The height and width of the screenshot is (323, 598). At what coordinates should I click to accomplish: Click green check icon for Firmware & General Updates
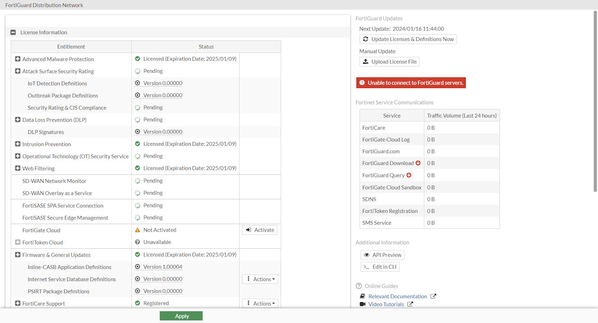(137, 254)
